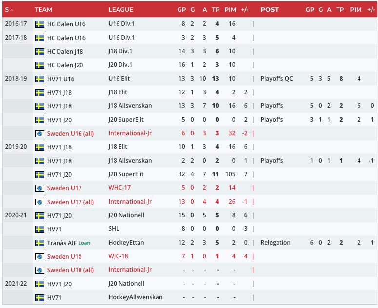Click the Swedish flag beside HV71 HockeyAllsvenskan row
This screenshot has width=378, height=308.
[40, 297]
